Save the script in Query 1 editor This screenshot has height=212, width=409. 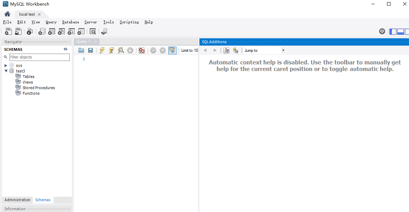91,50
